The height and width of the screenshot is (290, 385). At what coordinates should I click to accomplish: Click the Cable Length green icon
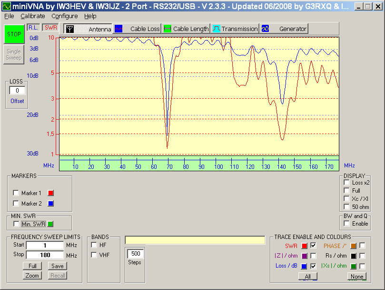tap(167, 29)
